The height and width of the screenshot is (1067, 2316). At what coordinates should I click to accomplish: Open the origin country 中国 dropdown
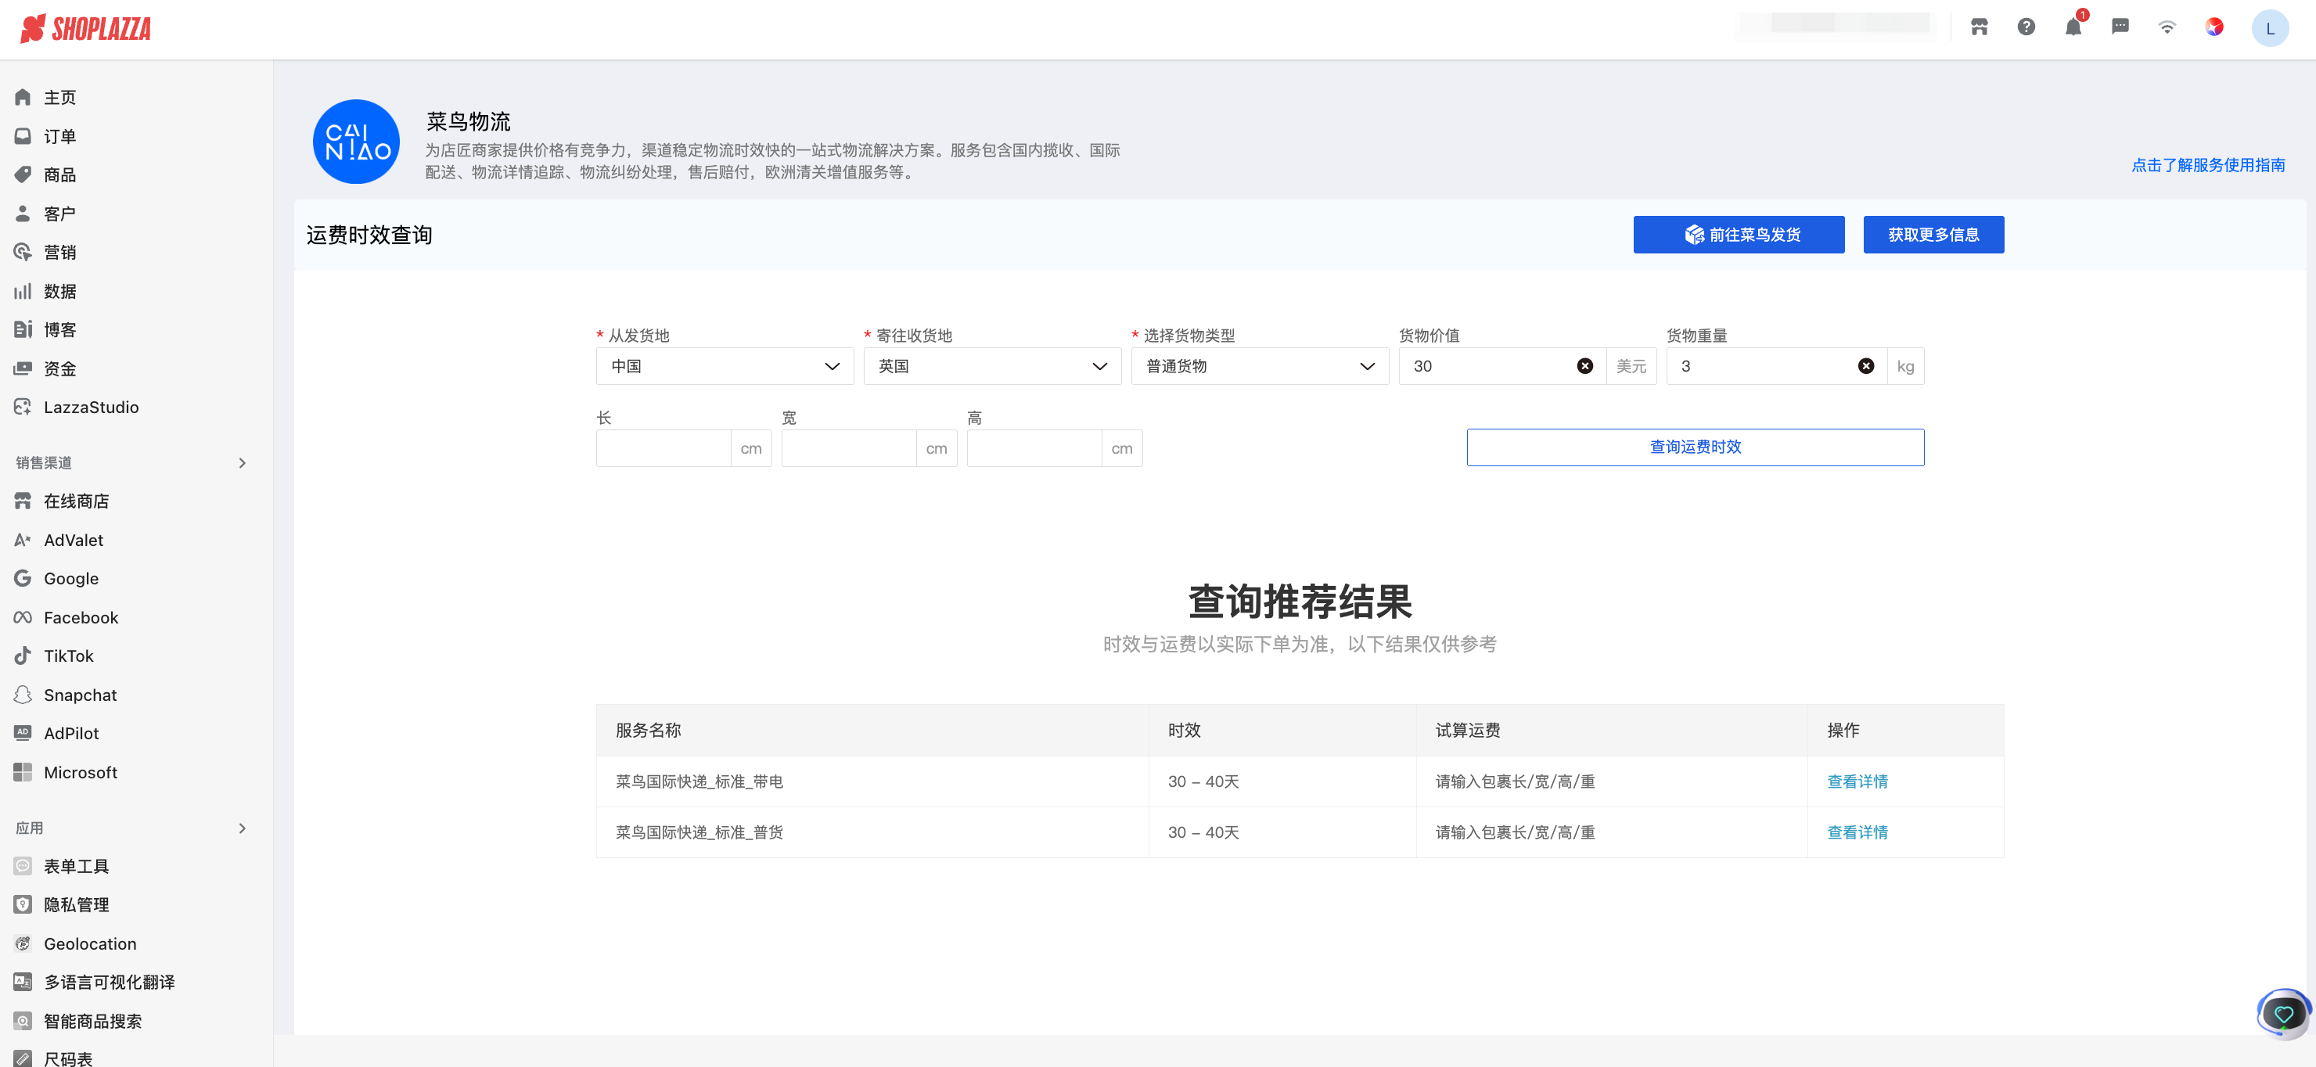click(x=725, y=366)
